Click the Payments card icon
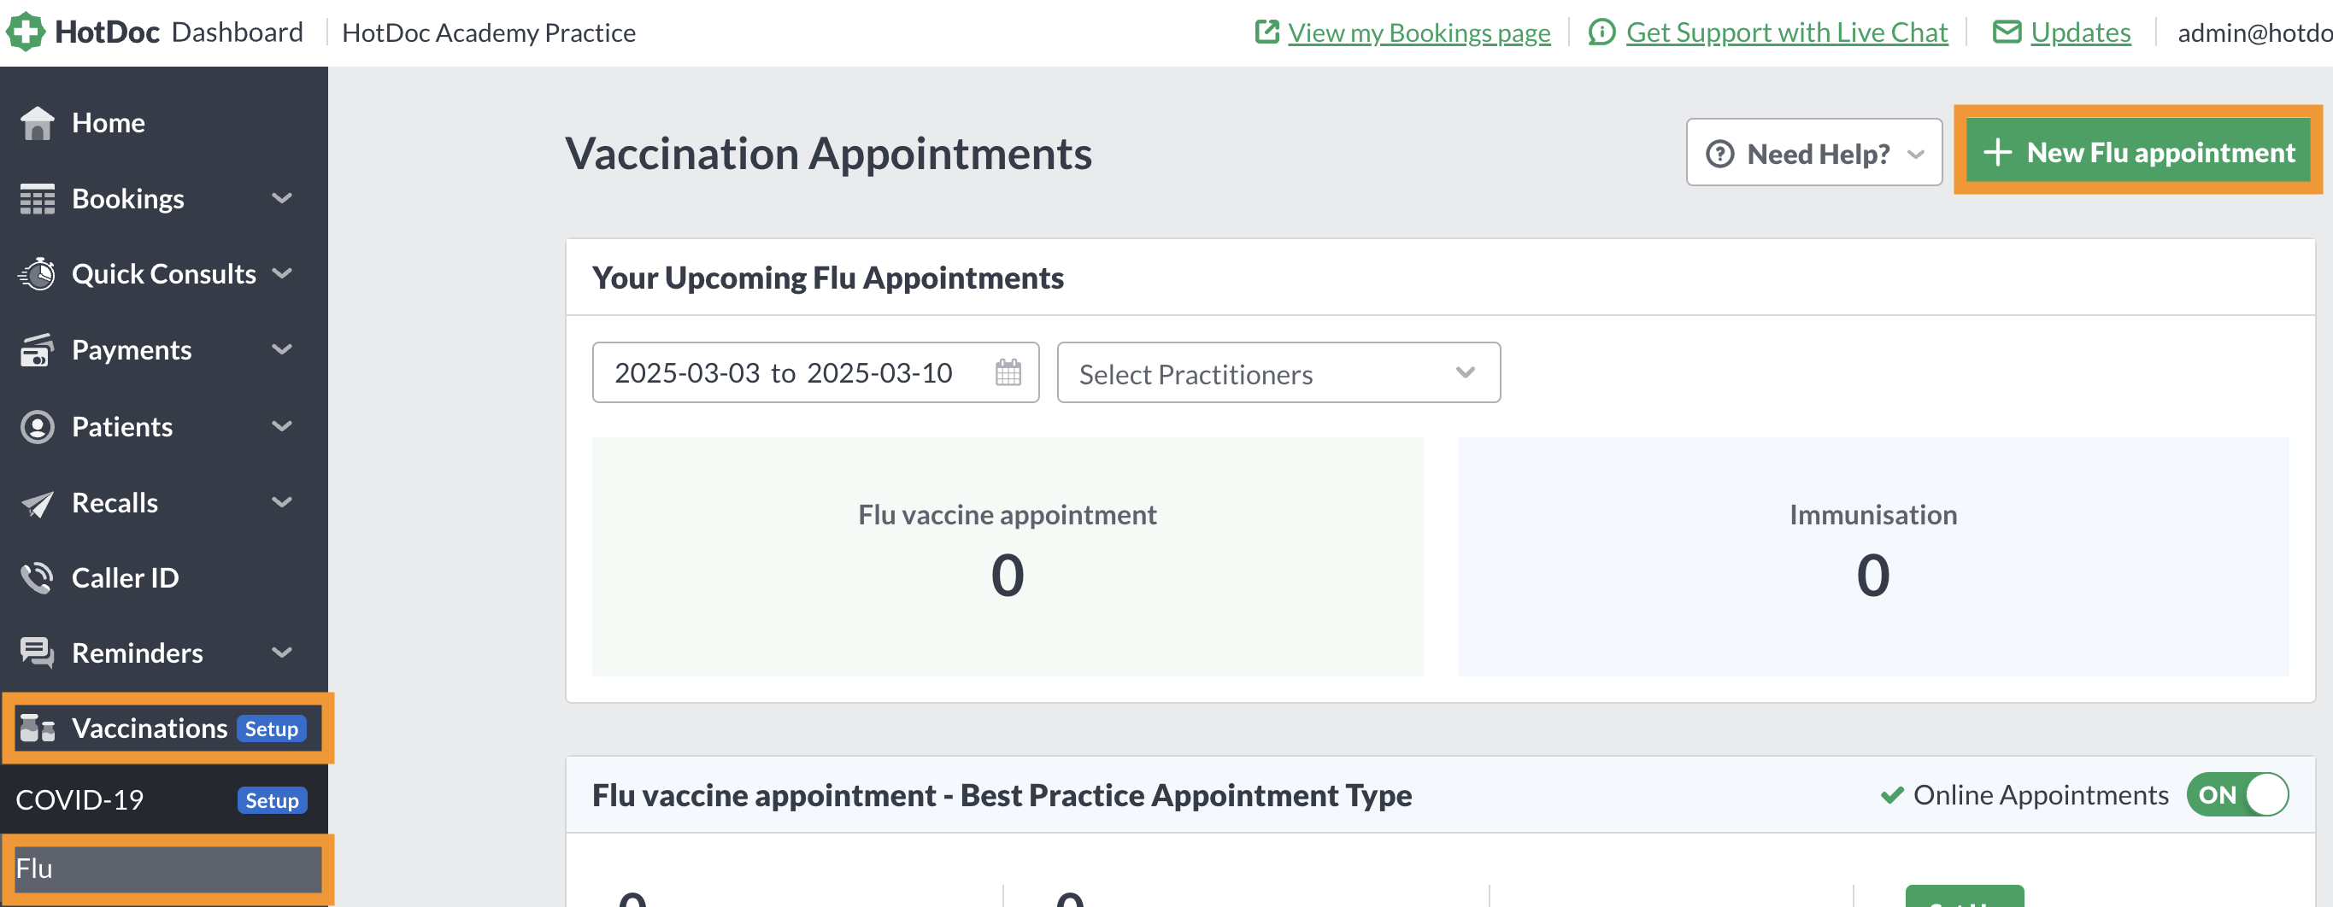This screenshot has width=2333, height=907. pyautogui.click(x=37, y=350)
